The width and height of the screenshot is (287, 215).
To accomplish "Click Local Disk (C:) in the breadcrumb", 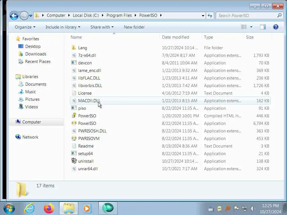I will (x=86, y=16).
